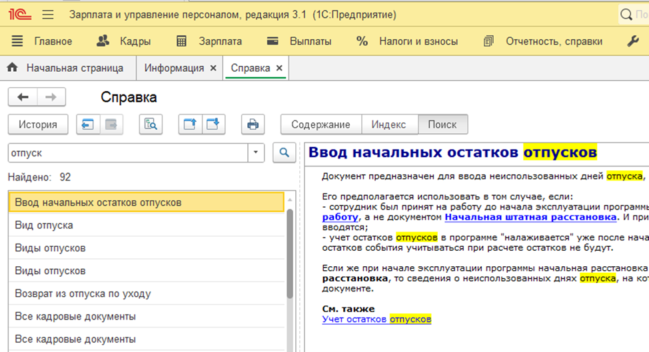Go forward with the right arrow button
649x352 pixels.
[51, 97]
